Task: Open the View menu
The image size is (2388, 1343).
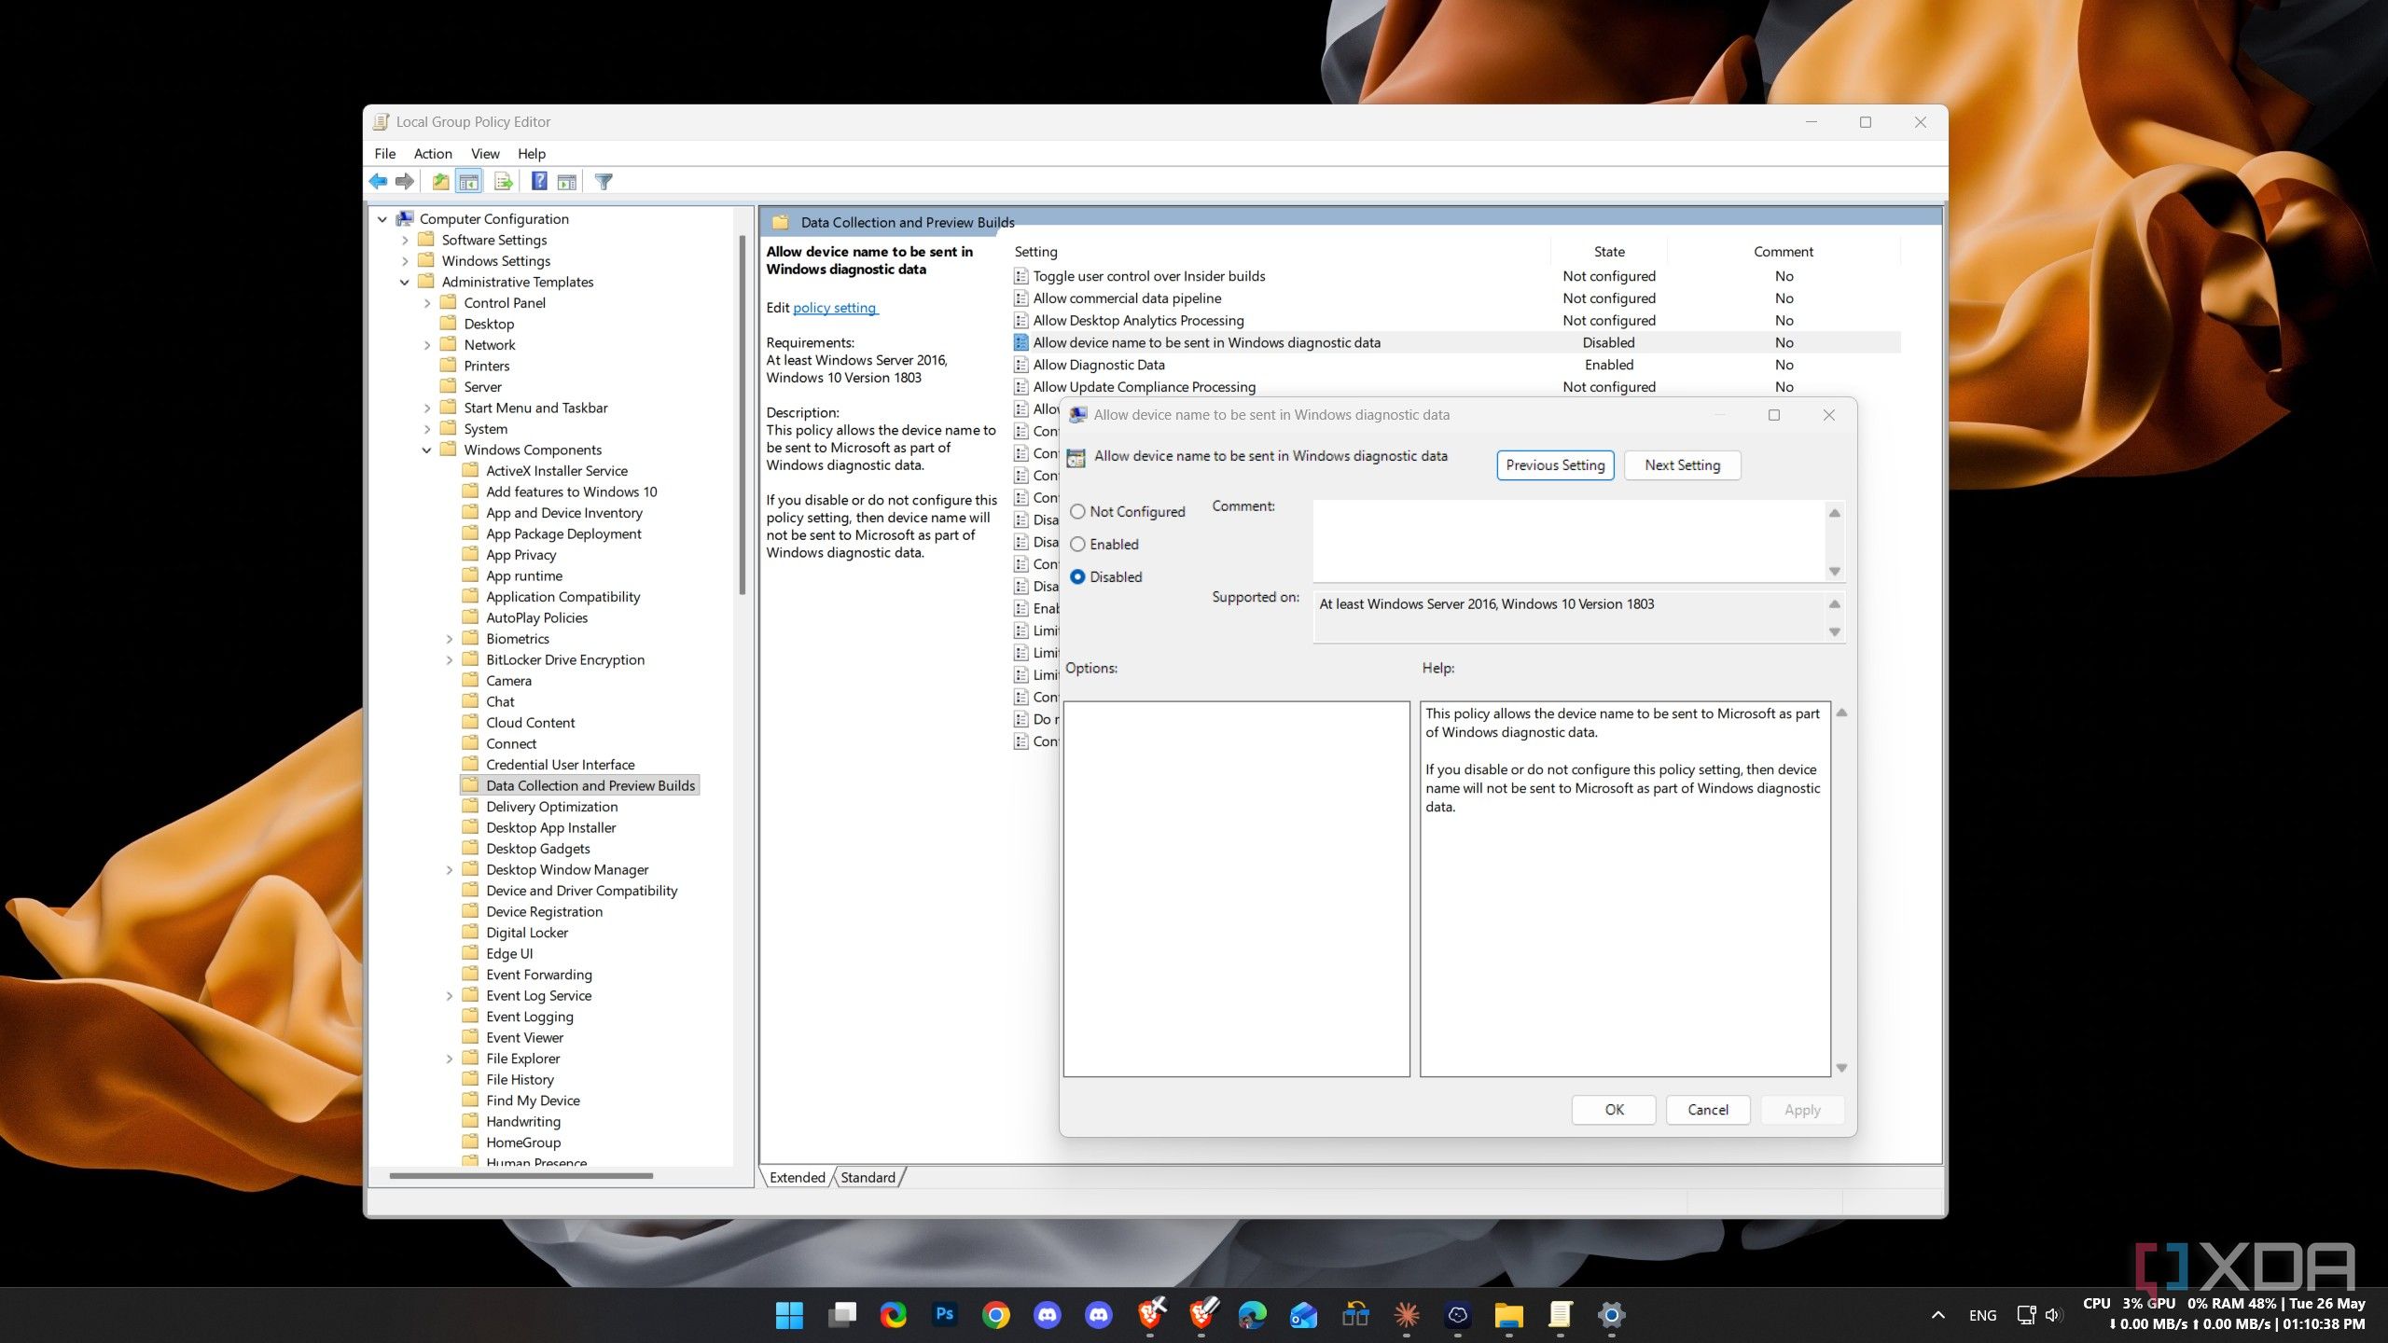Action: pyautogui.click(x=485, y=154)
